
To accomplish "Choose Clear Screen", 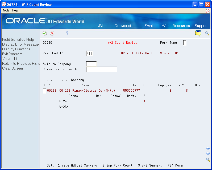I will pos(13,68).
